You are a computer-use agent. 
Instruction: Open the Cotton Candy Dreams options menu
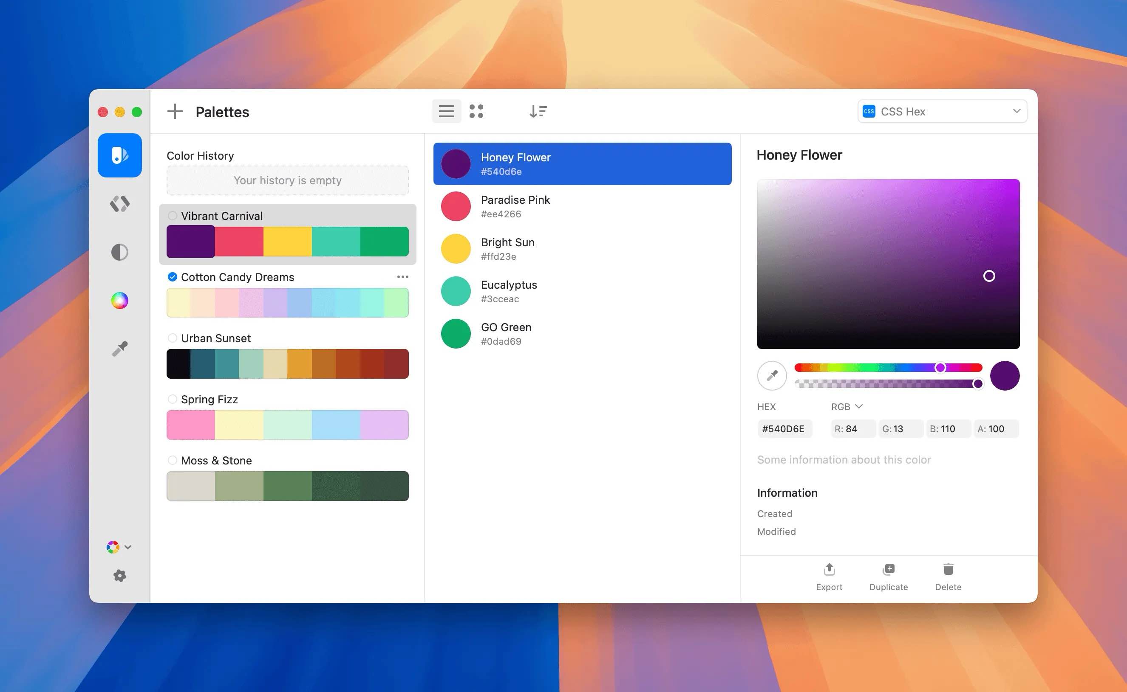click(x=403, y=276)
